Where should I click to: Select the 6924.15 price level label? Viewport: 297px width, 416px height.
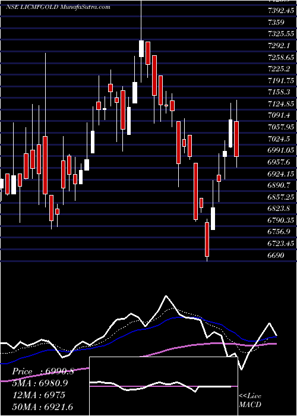281,174
